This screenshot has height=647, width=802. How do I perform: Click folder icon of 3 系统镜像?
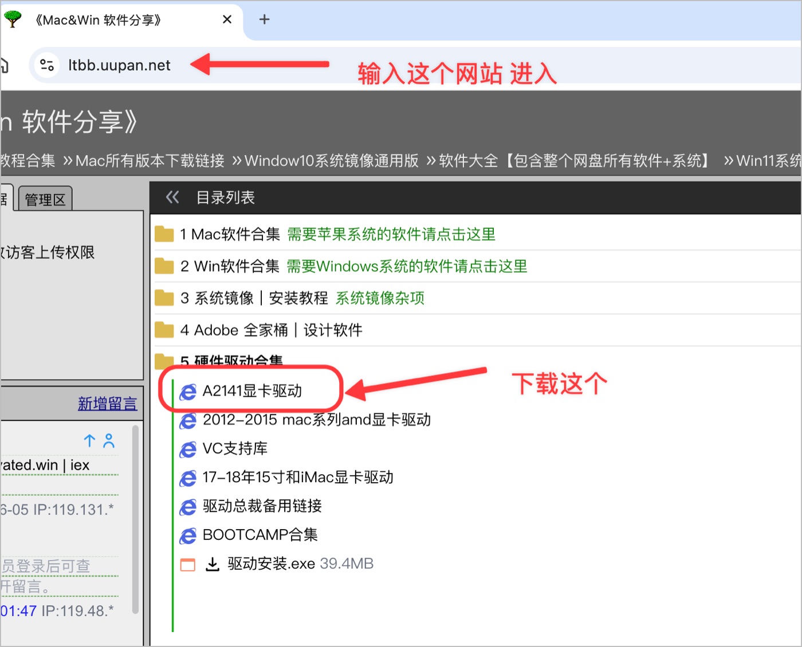[164, 298]
